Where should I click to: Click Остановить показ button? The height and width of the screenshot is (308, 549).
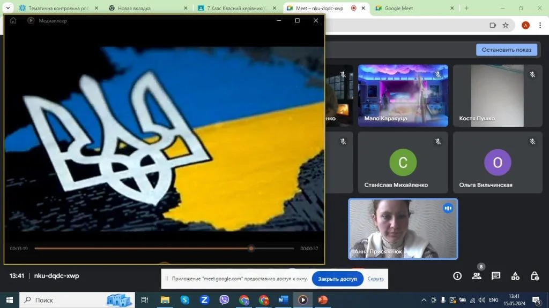[x=507, y=50]
